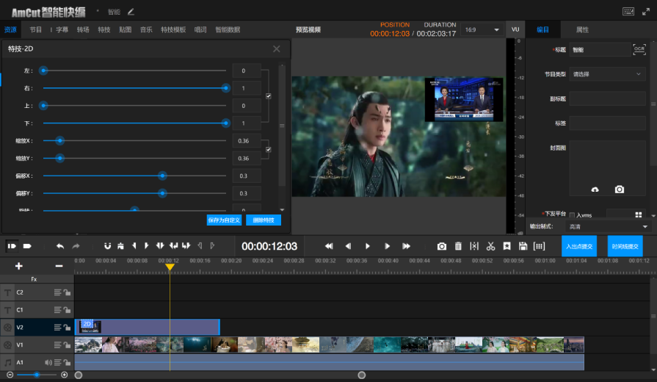Image resolution: width=657 pixels, height=382 pixels.
Task: Open the menu lines icon on track V2
Action: pyautogui.click(x=57, y=327)
